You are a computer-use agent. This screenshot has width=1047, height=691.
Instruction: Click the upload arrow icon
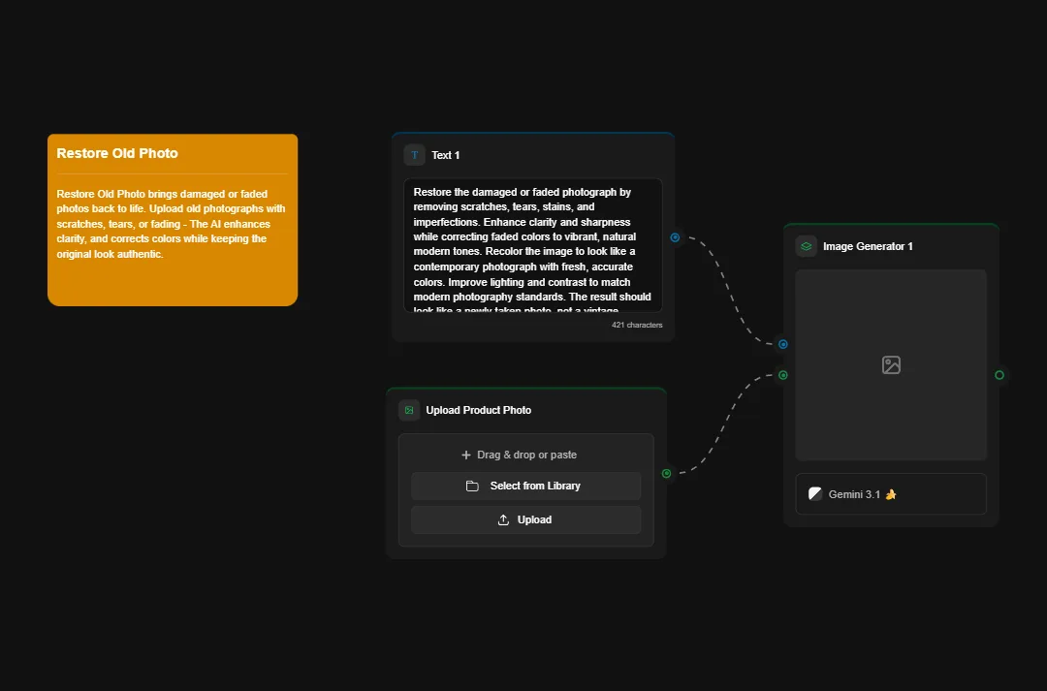(x=503, y=520)
